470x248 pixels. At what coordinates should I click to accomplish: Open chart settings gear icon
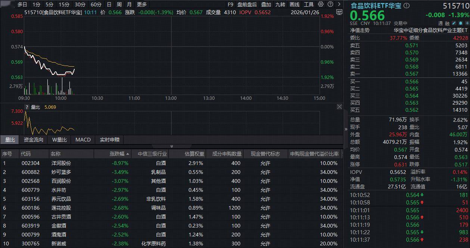(321, 4)
